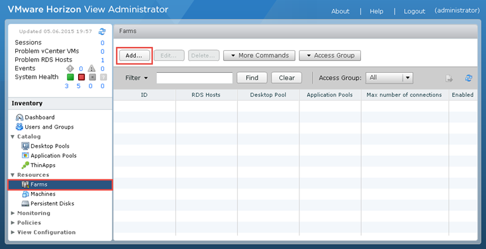Image resolution: width=486 pixels, height=249 pixels.
Task: Click the System Health count 3
Action: coord(67,86)
